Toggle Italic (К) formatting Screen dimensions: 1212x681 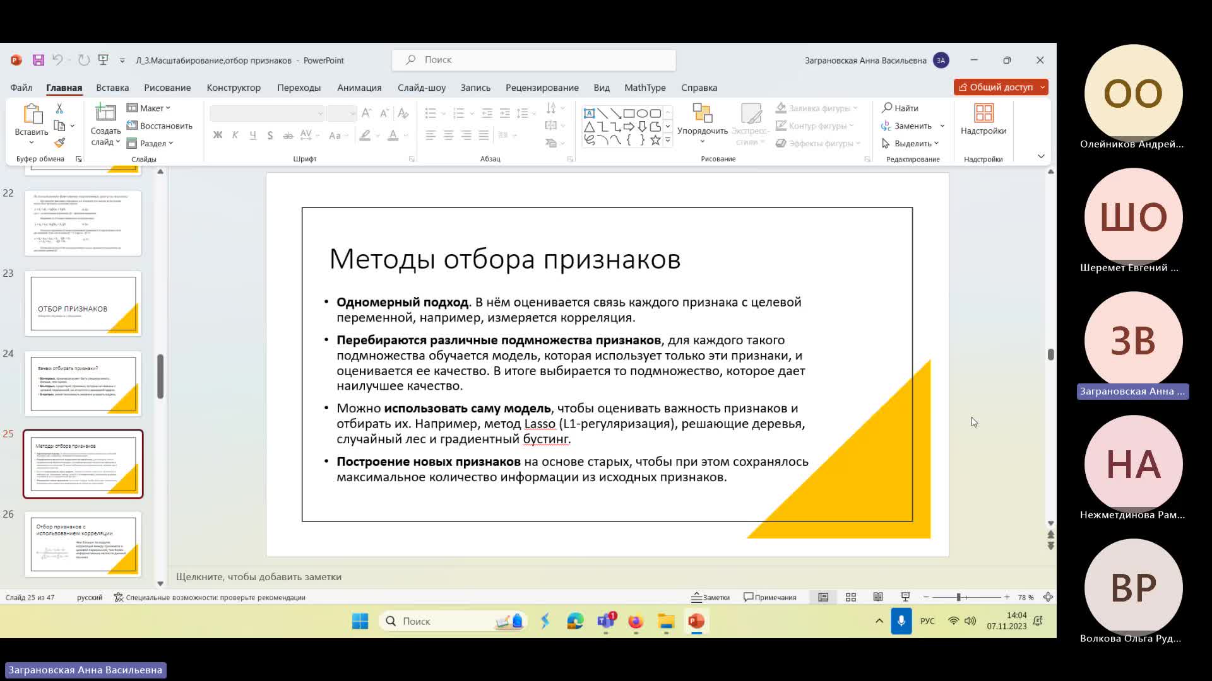pyautogui.click(x=235, y=135)
